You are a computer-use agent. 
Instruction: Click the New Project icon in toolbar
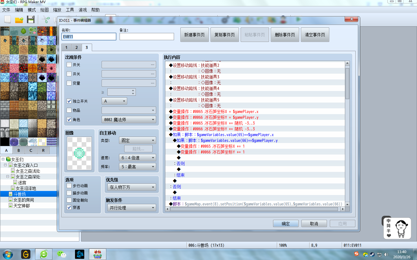8,20
